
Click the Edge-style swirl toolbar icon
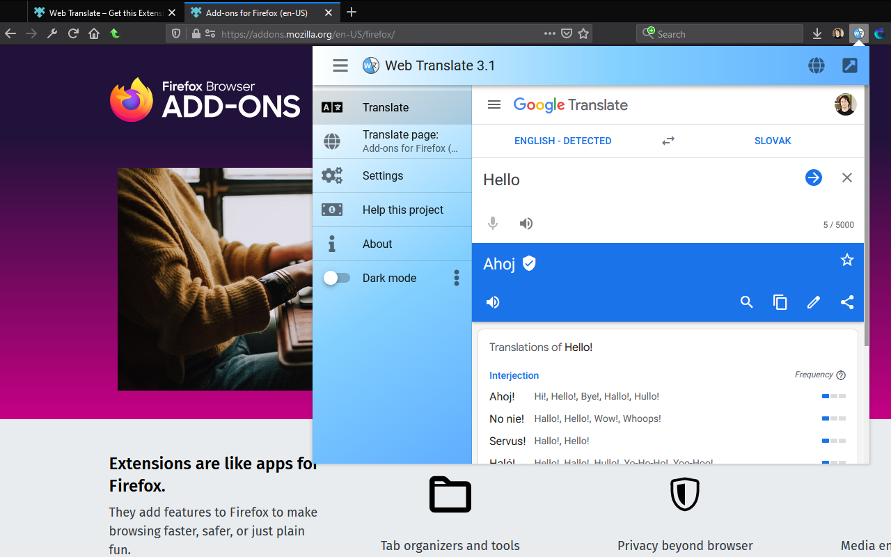[x=880, y=33]
